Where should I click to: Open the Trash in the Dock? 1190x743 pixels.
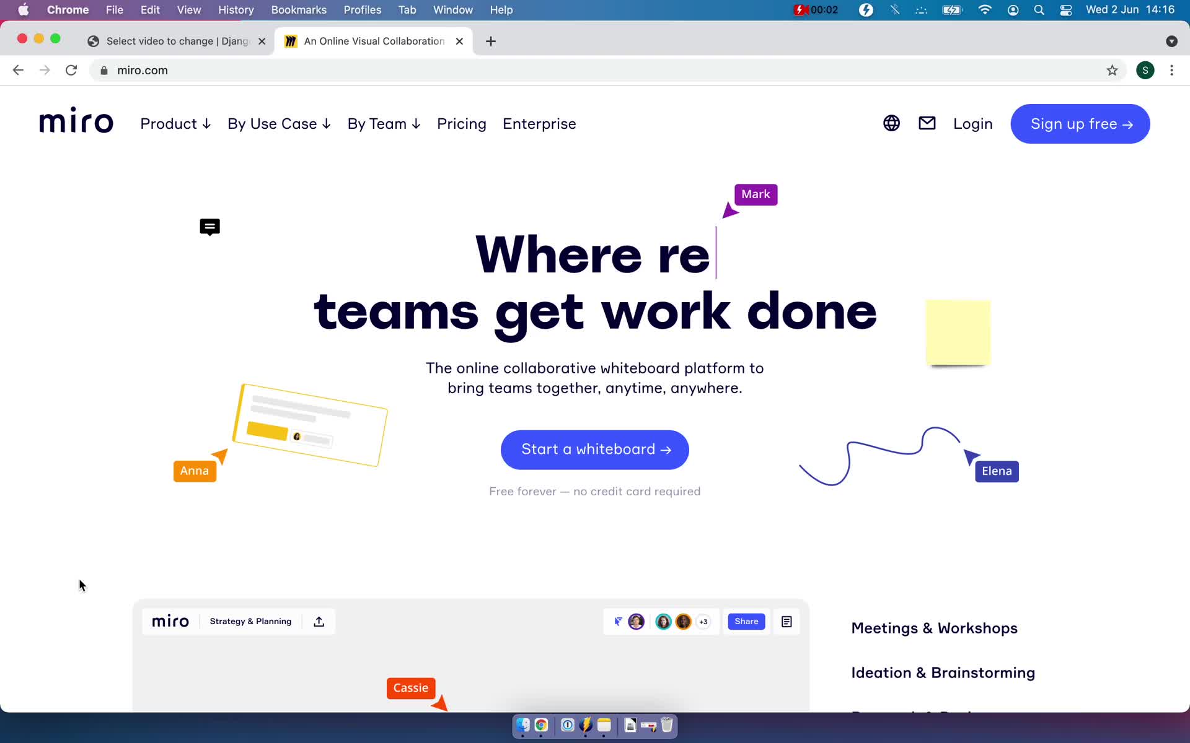[667, 725]
